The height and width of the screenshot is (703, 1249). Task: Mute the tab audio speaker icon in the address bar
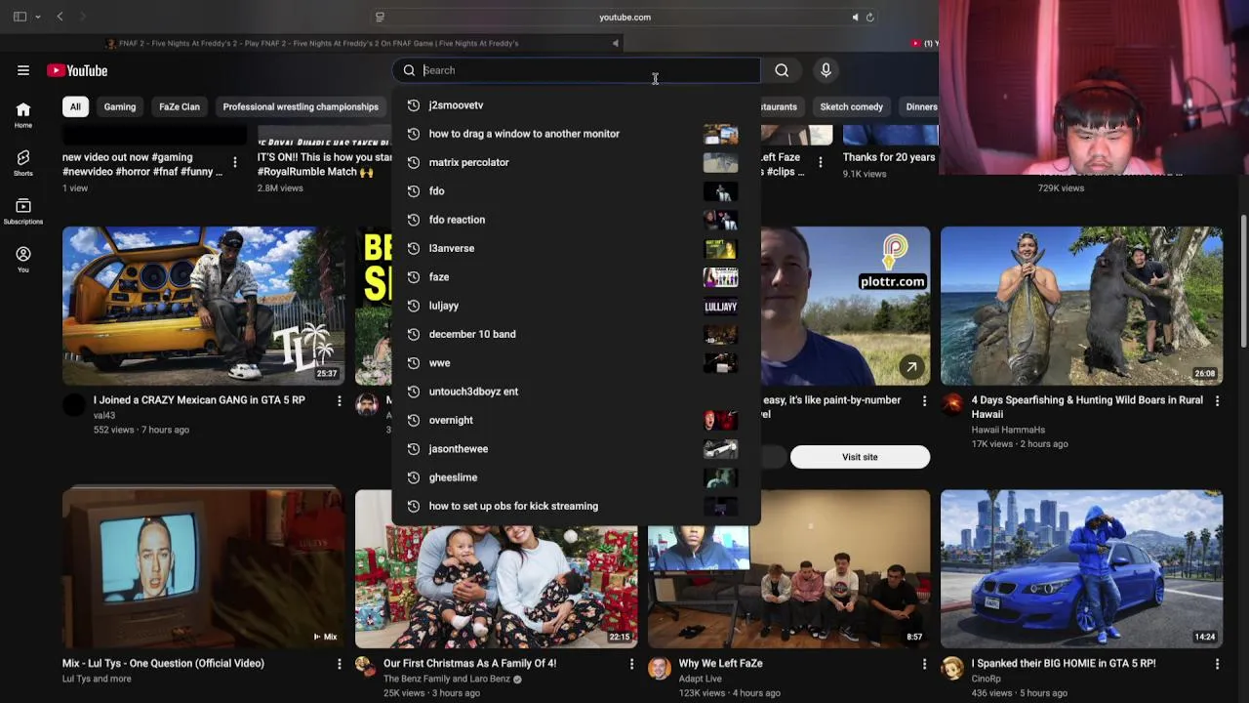point(855,17)
